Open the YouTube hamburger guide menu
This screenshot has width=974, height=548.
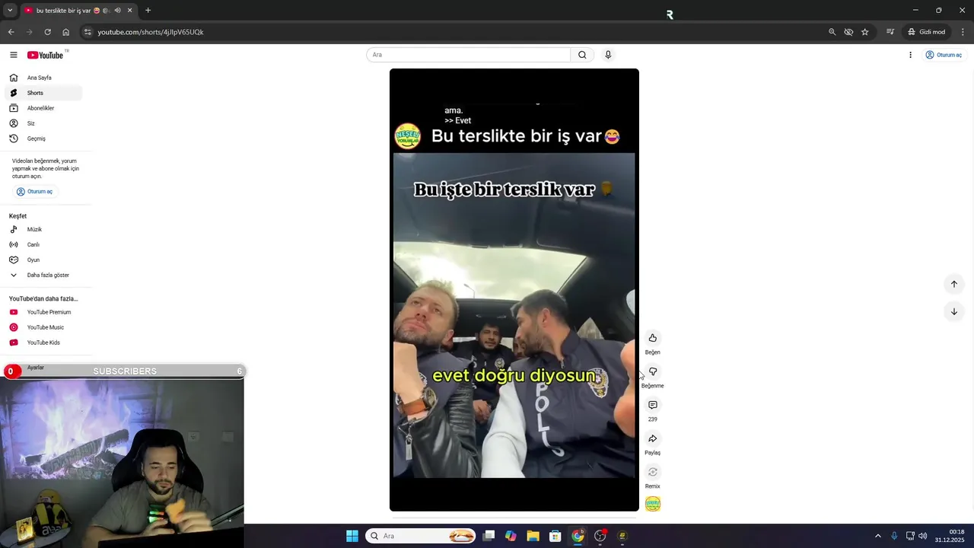13,55
